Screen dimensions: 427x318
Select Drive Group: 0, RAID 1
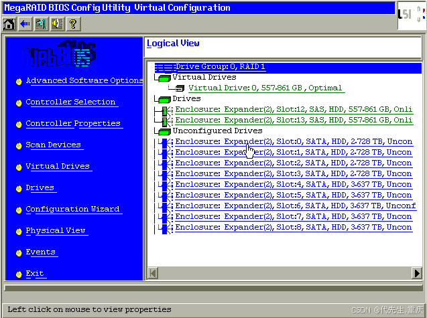coord(221,67)
